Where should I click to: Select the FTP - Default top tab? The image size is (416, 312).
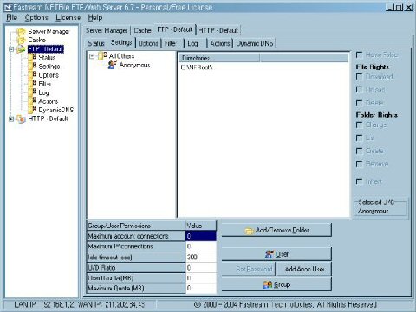tap(175, 29)
